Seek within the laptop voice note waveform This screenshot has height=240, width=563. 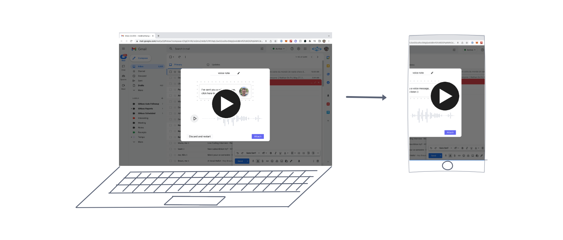(232, 119)
